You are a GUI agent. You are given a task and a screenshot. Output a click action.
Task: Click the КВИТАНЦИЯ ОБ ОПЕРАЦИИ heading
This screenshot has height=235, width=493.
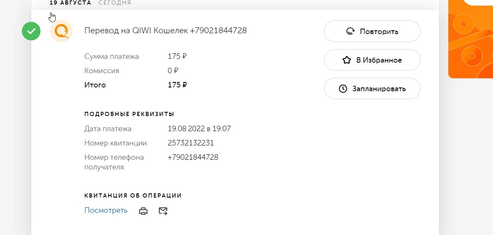133,196
